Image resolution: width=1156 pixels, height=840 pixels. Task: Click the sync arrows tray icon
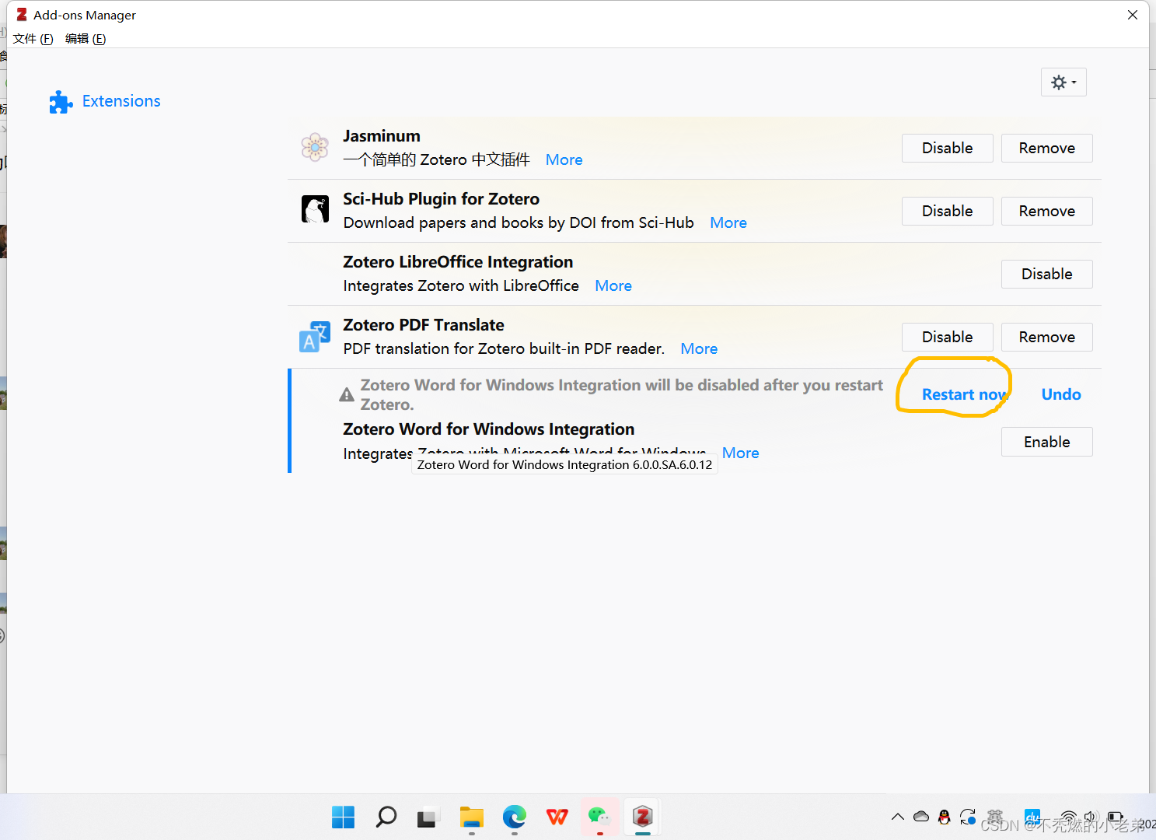point(968,817)
